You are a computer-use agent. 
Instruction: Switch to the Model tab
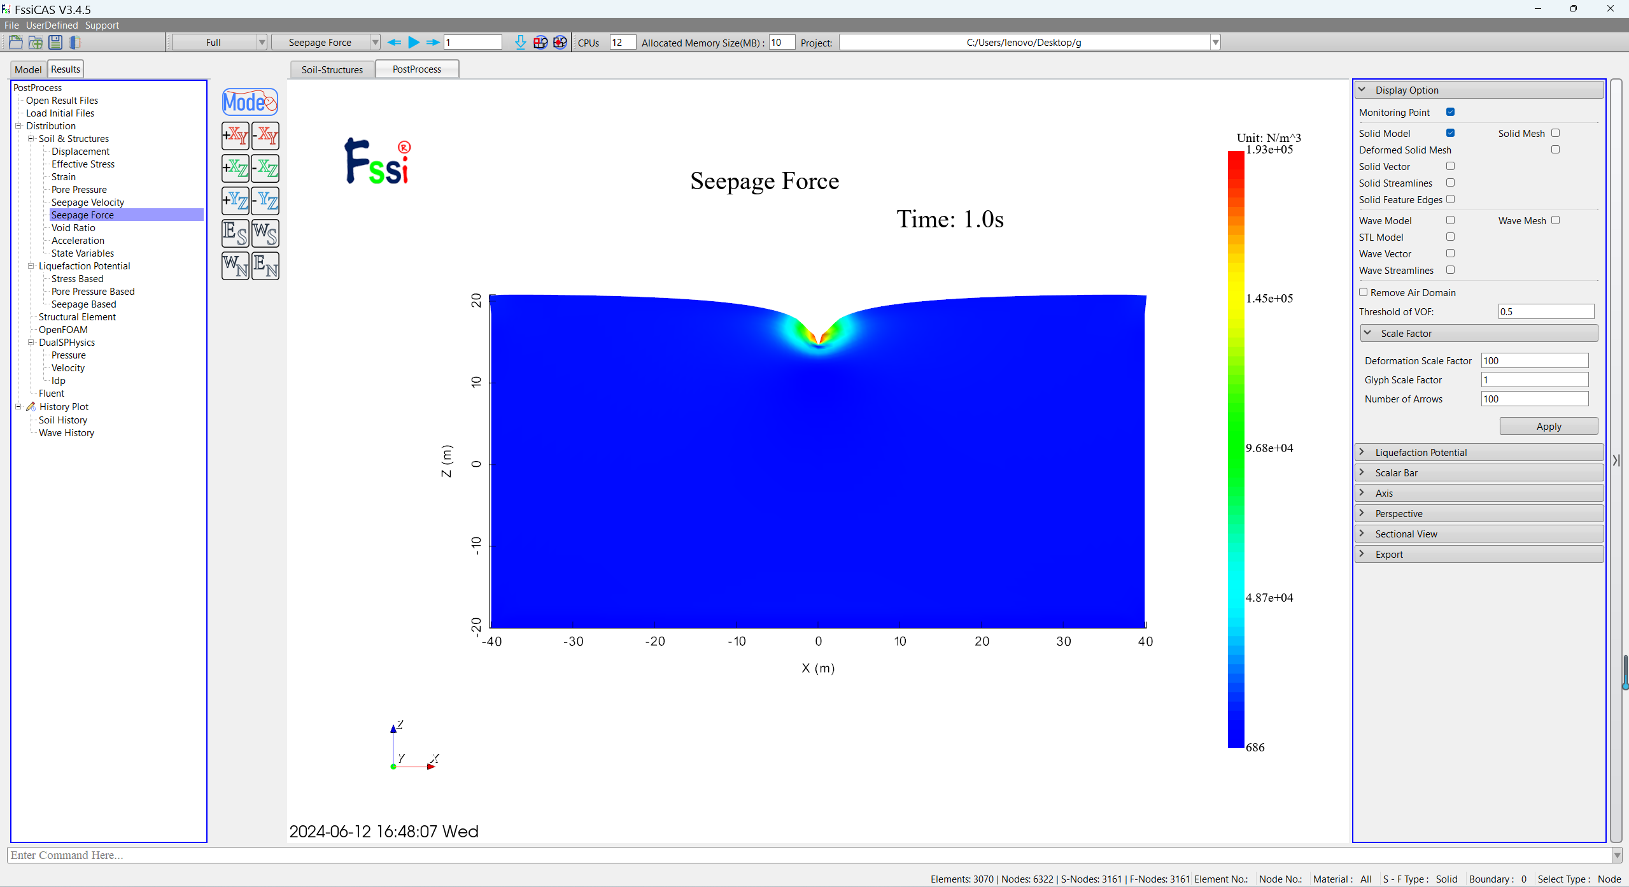[x=28, y=69]
